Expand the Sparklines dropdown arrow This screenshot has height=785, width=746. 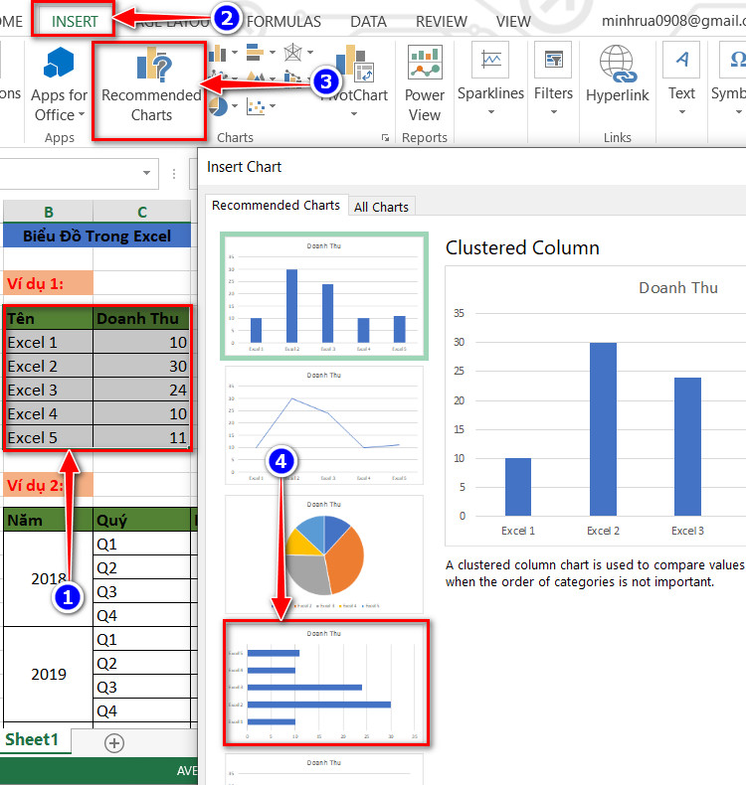pos(491,112)
